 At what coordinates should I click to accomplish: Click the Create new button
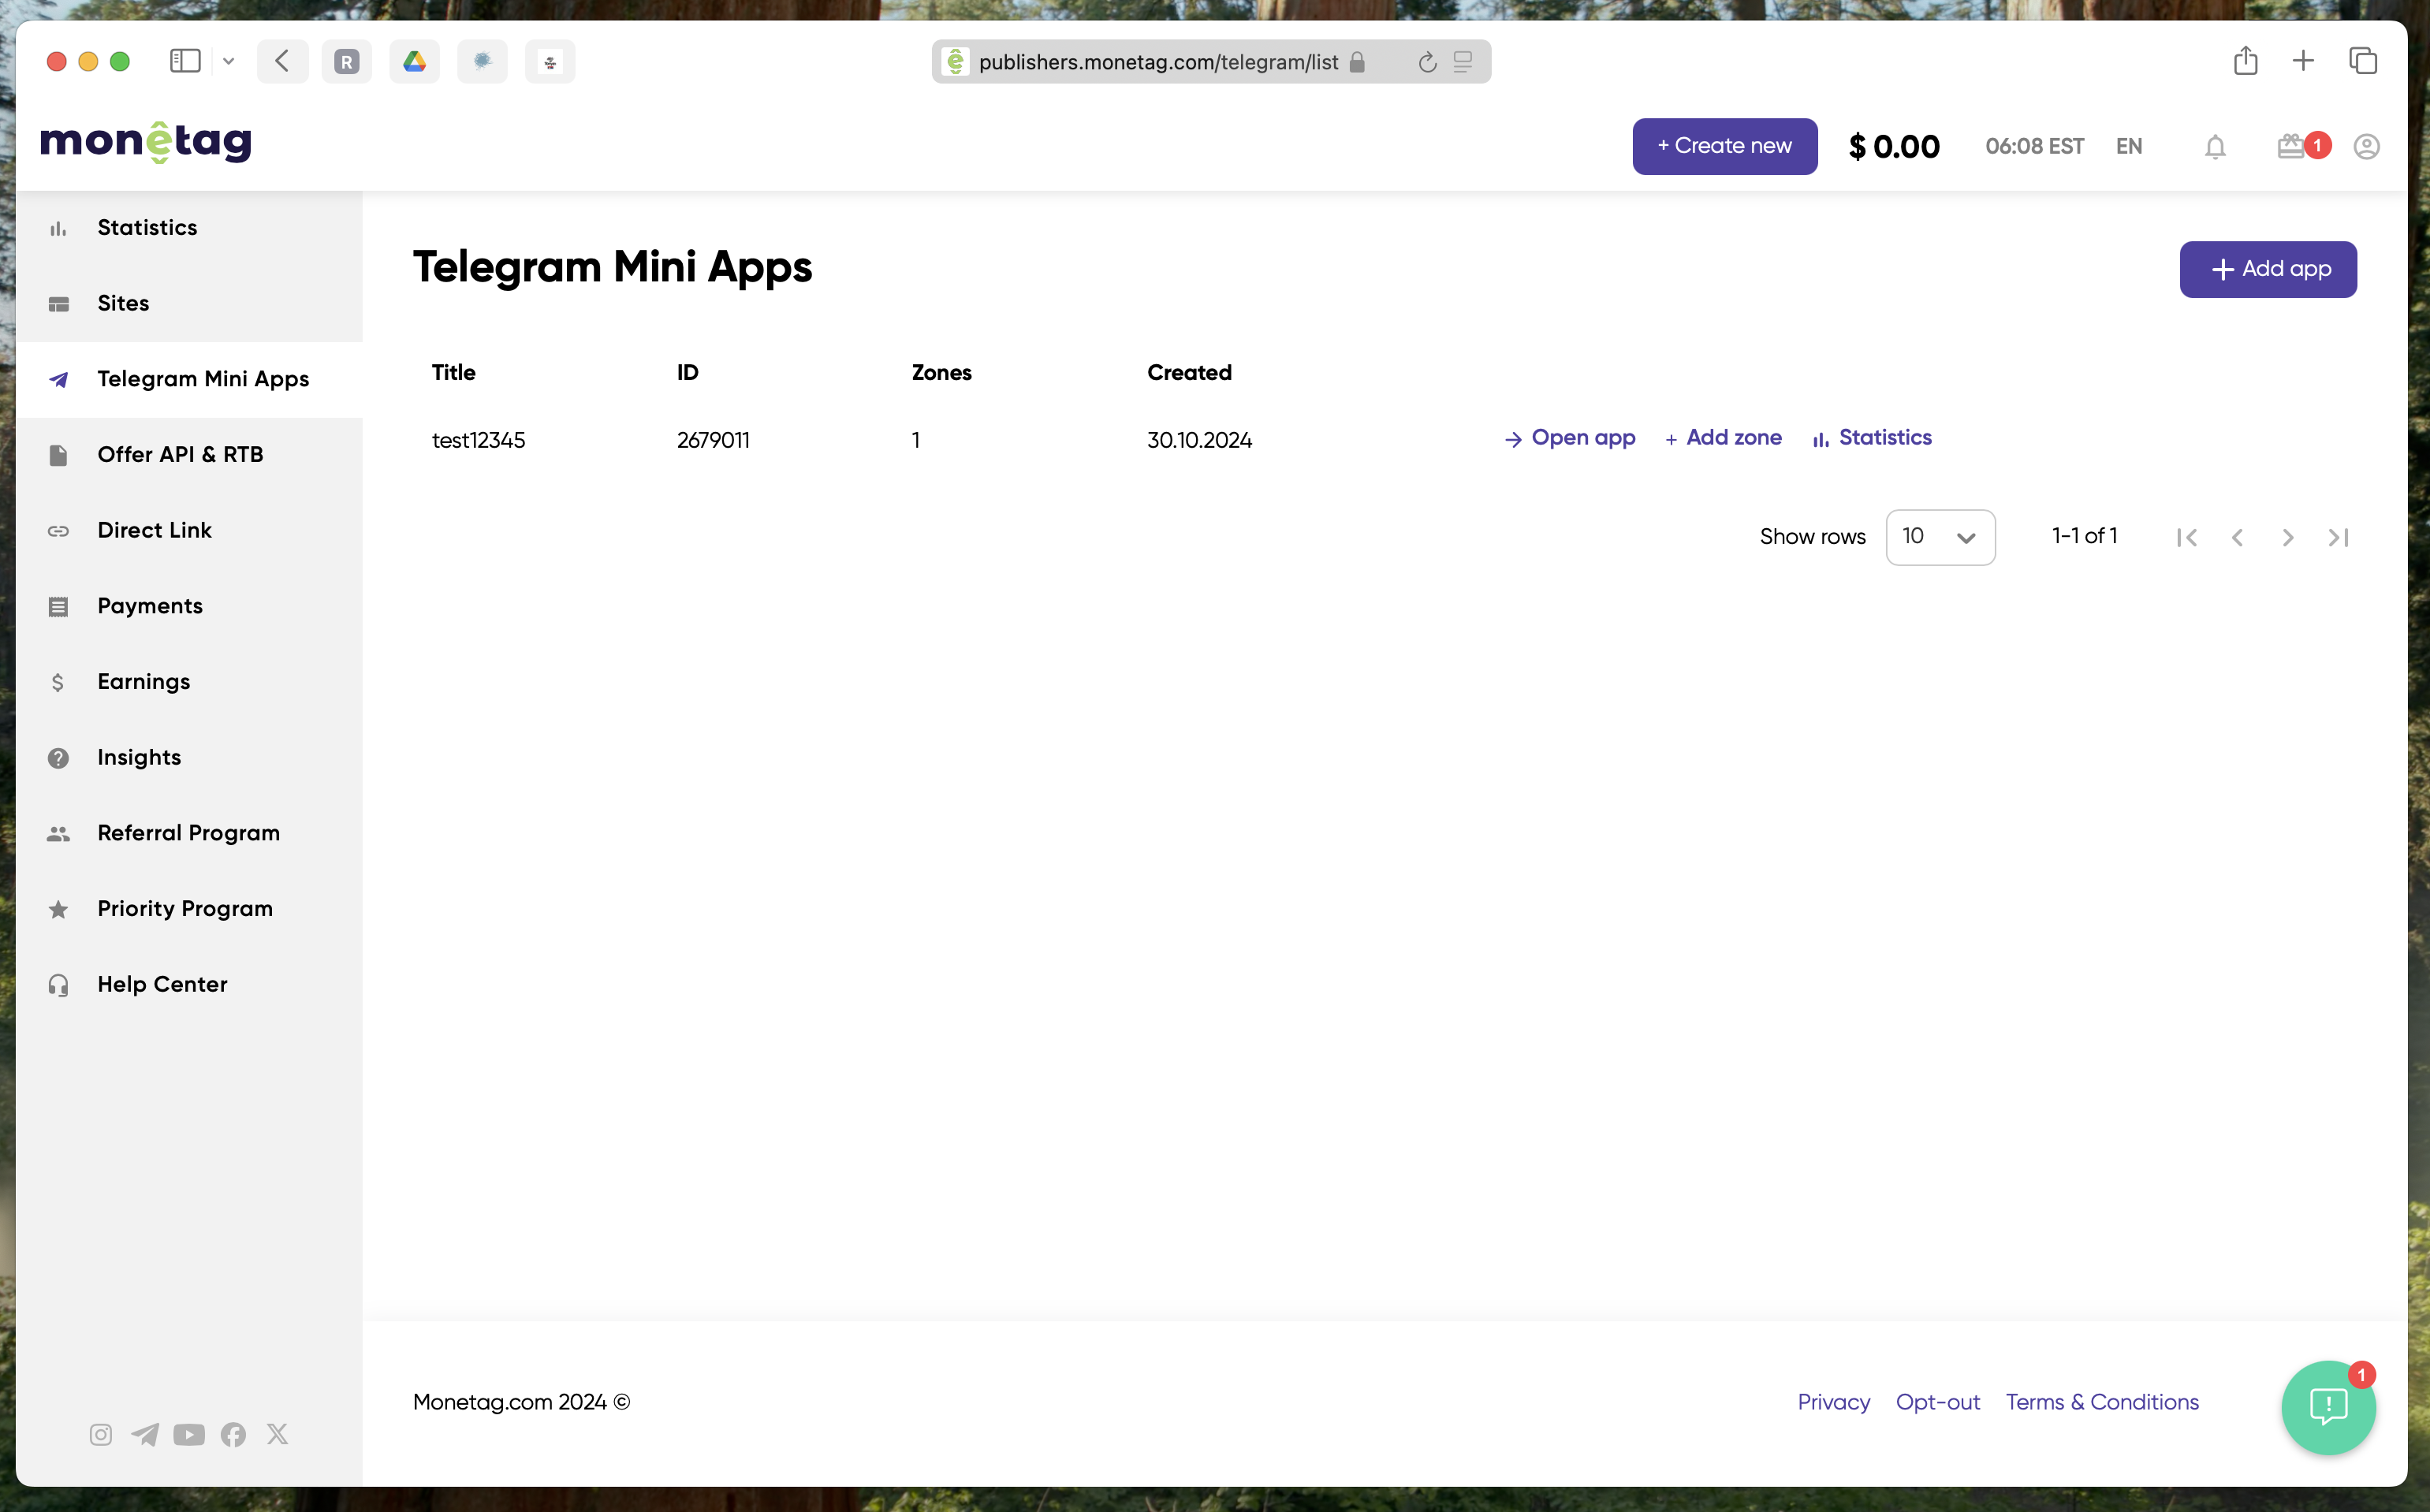point(1724,146)
